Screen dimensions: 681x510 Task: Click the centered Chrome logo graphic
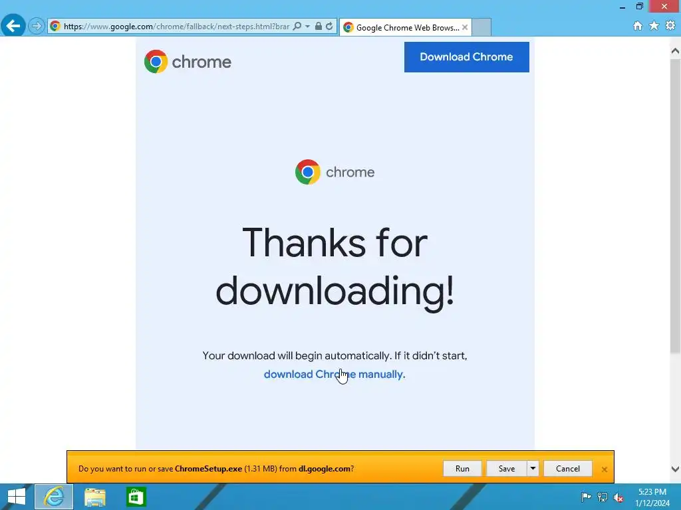(x=335, y=172)
